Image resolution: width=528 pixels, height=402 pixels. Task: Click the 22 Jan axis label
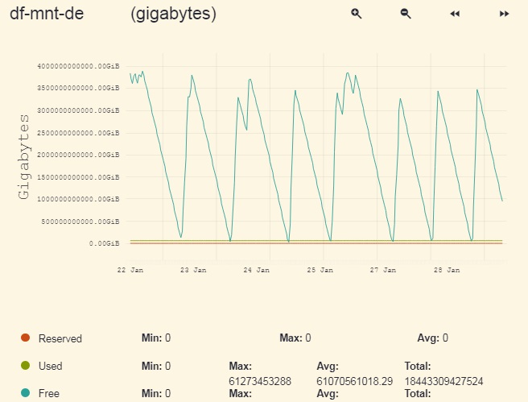tap(130, 270)
